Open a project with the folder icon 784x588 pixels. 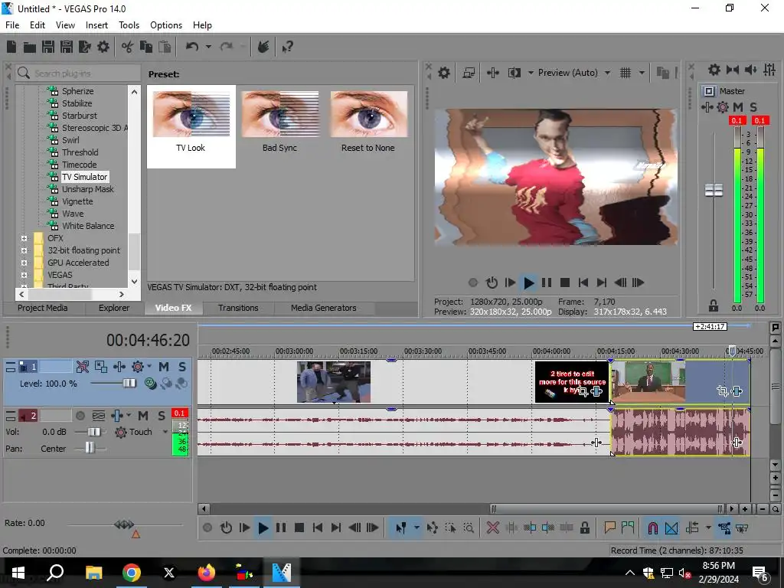(x=30, y=47)
